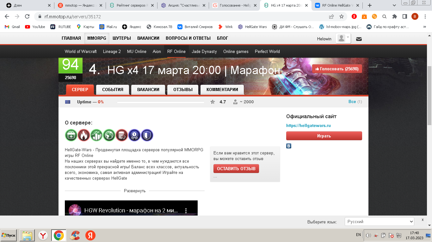Screen dimensions: 432x242
Task: Open the БЛОГ menu item
Action: (x=222, y=38)
